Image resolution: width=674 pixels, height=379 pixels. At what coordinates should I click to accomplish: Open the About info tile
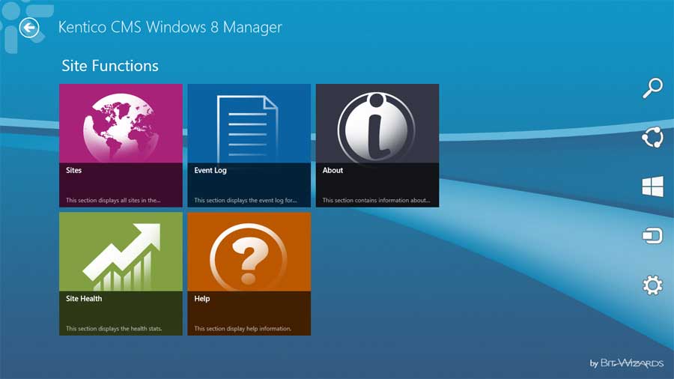point(377,145)
